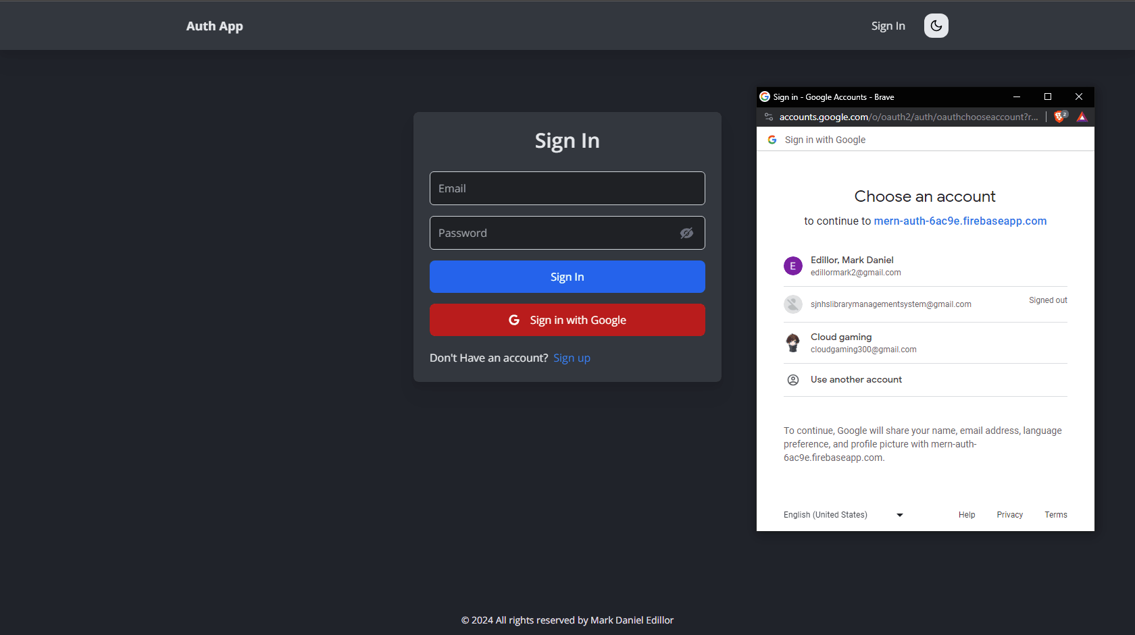This screenshot has height=635, width=1135.
Task: Choose the cloudgaming300@gmail.com account
Action: click(926, 343)
